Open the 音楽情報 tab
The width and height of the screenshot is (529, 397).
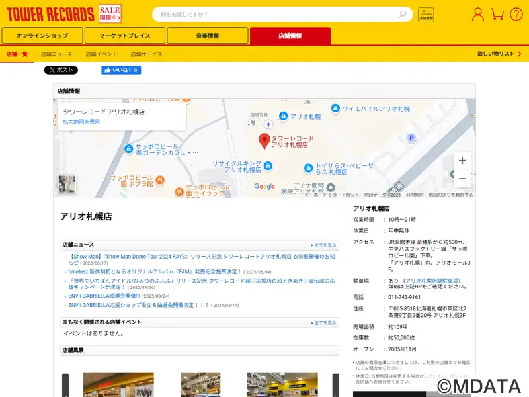208,36
